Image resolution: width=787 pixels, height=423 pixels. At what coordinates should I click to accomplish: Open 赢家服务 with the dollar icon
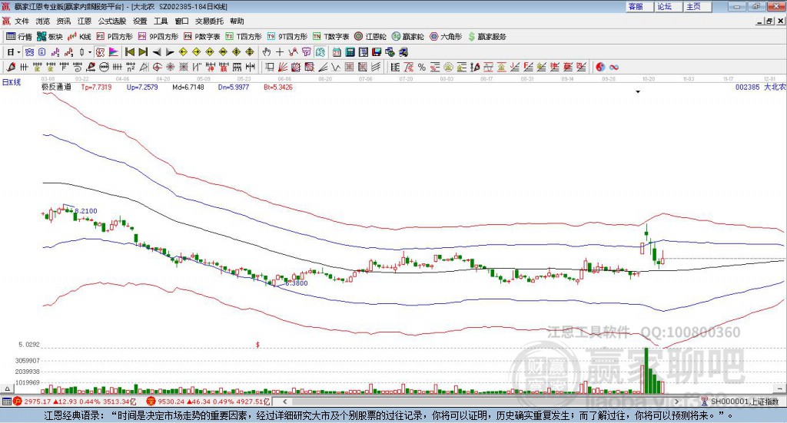[x=486, y=37]
